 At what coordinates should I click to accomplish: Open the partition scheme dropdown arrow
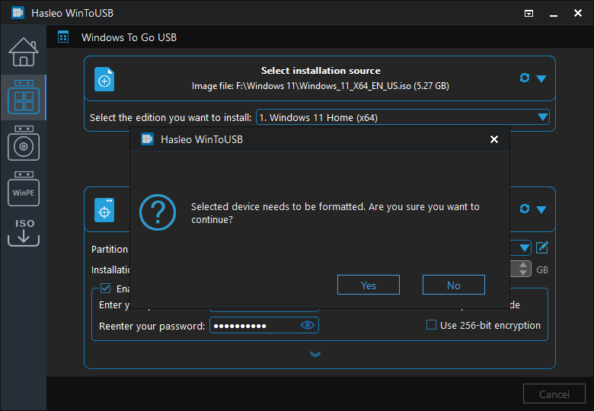pos(525,248)
